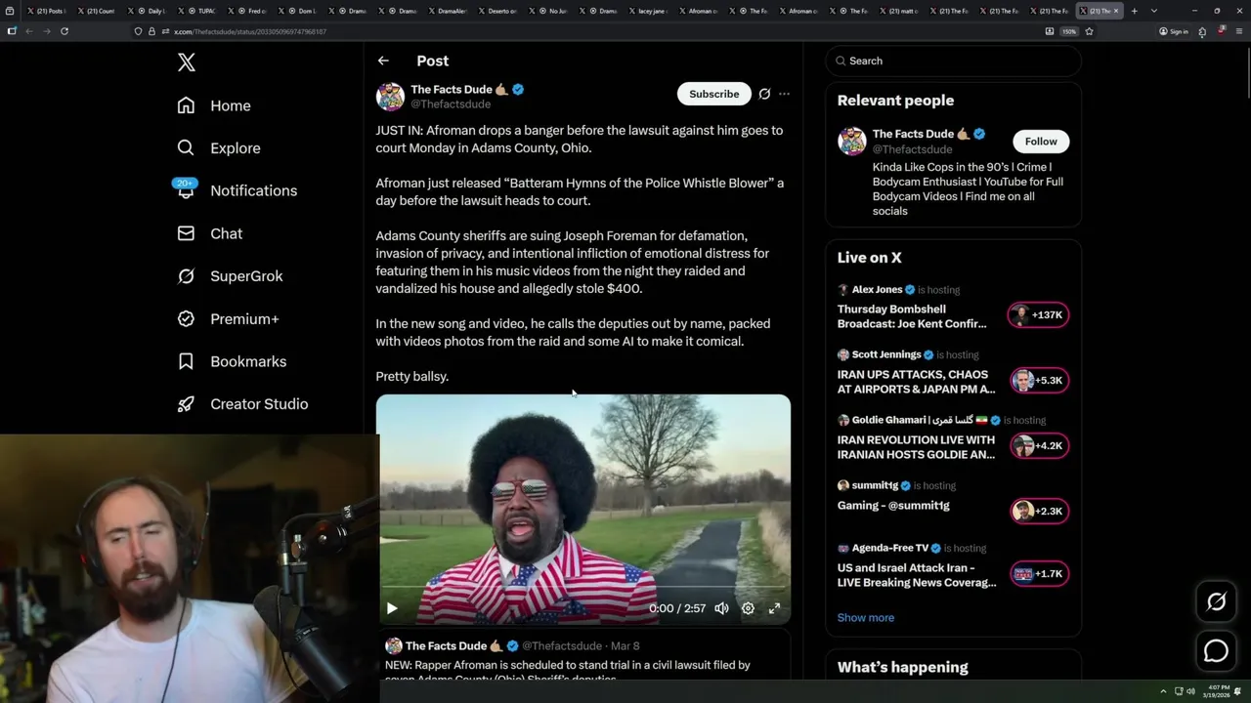Close the active browser tab
Screen dimensions: 1251x703
(x=1115, y=11)
